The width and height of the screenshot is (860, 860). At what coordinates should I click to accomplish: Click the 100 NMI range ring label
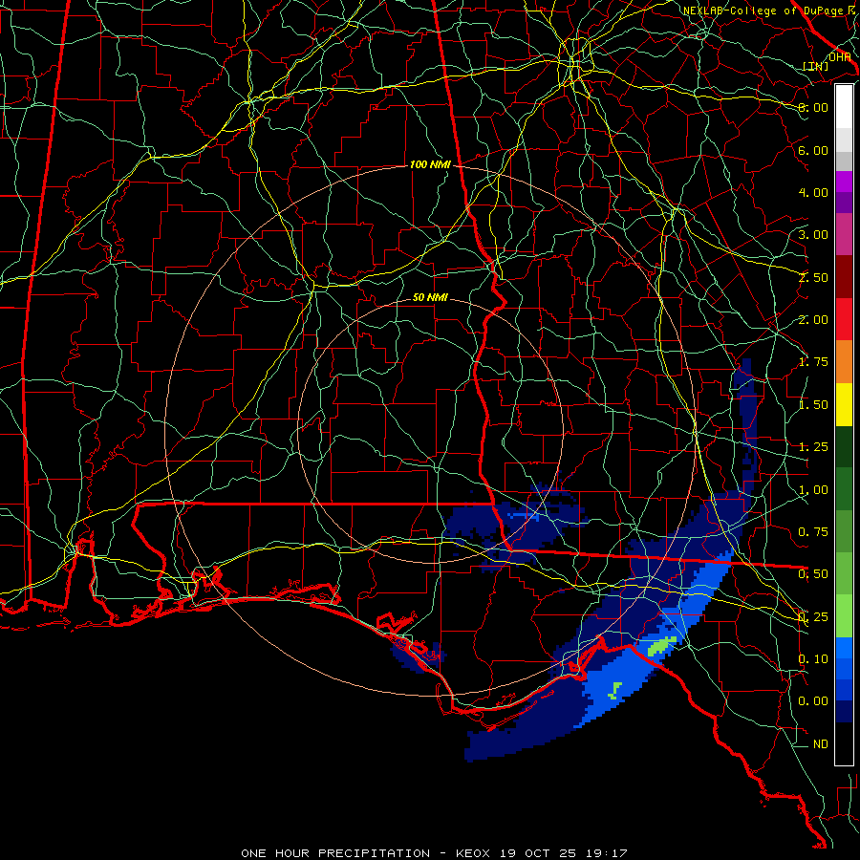(430, 164)
